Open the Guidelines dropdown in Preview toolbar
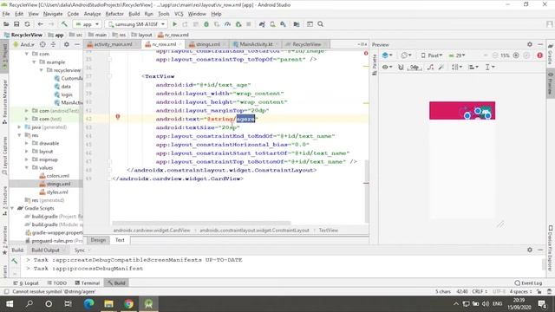The width and height of the screenshot is (555, 312). coord(490,67)
